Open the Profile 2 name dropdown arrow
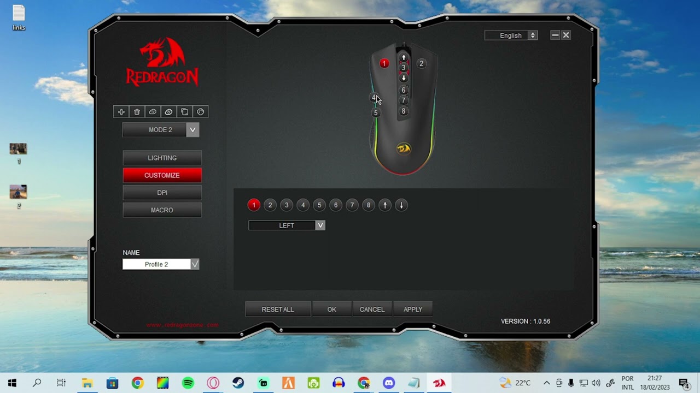Viewport: 700px width, 393px height. point(195,264)
